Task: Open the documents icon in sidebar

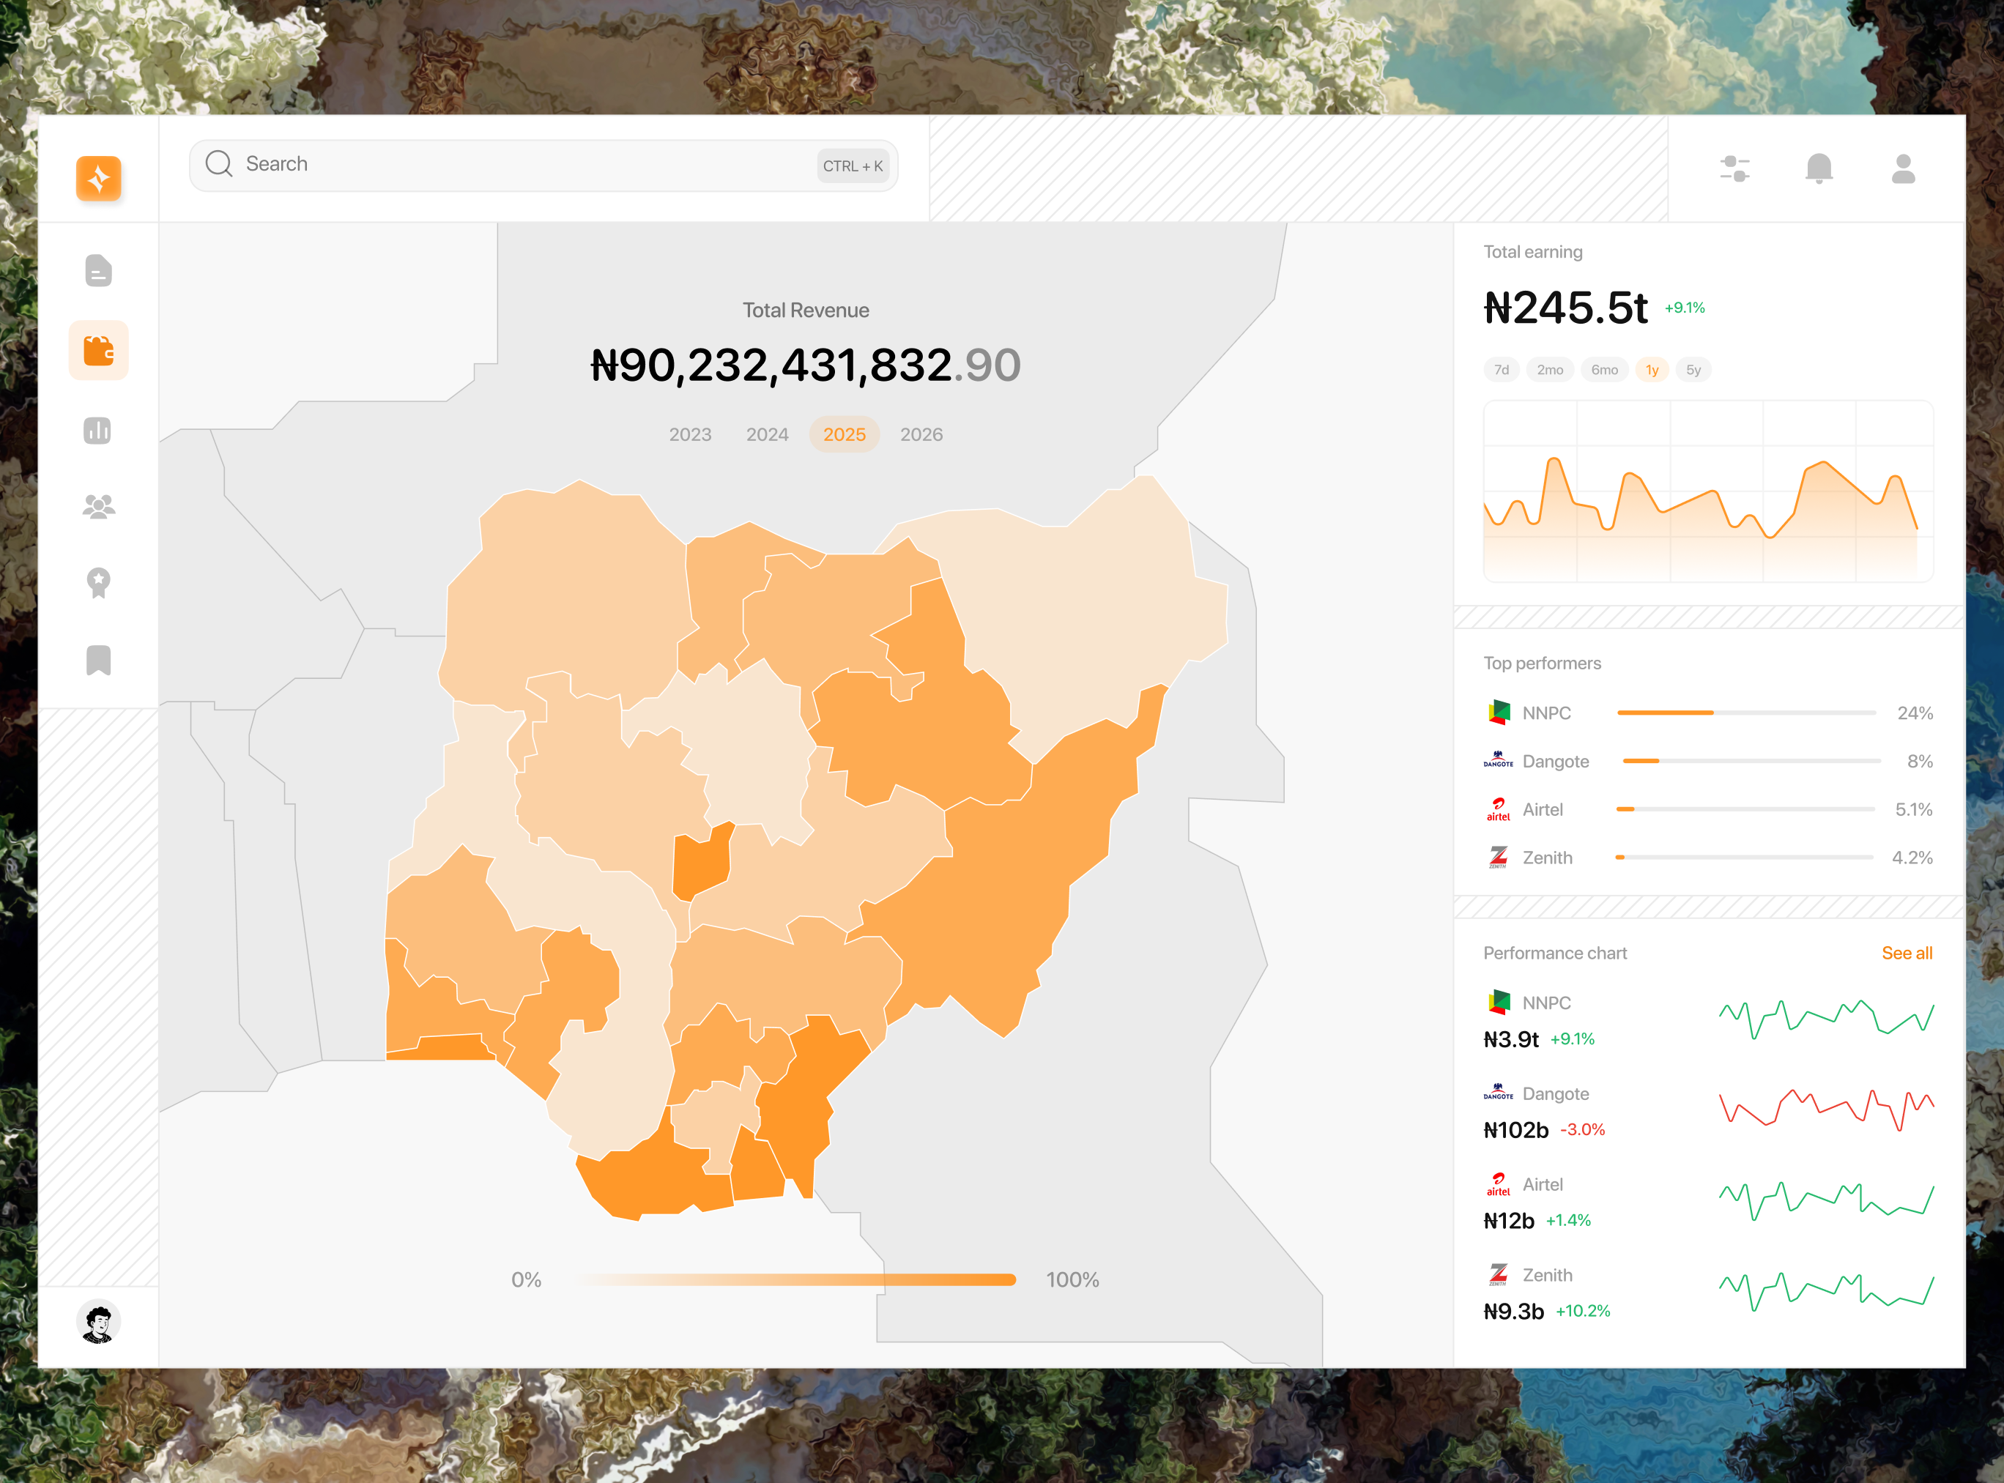Action: [x=99, y=270]
